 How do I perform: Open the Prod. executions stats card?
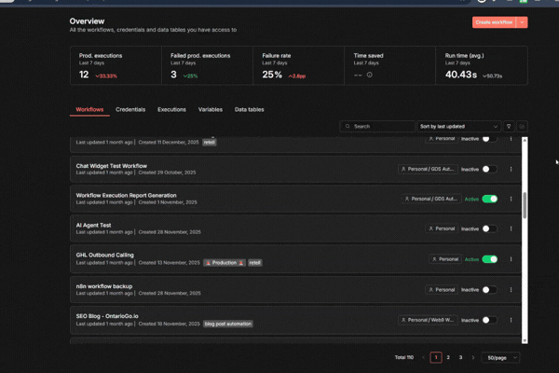[116, 65]
